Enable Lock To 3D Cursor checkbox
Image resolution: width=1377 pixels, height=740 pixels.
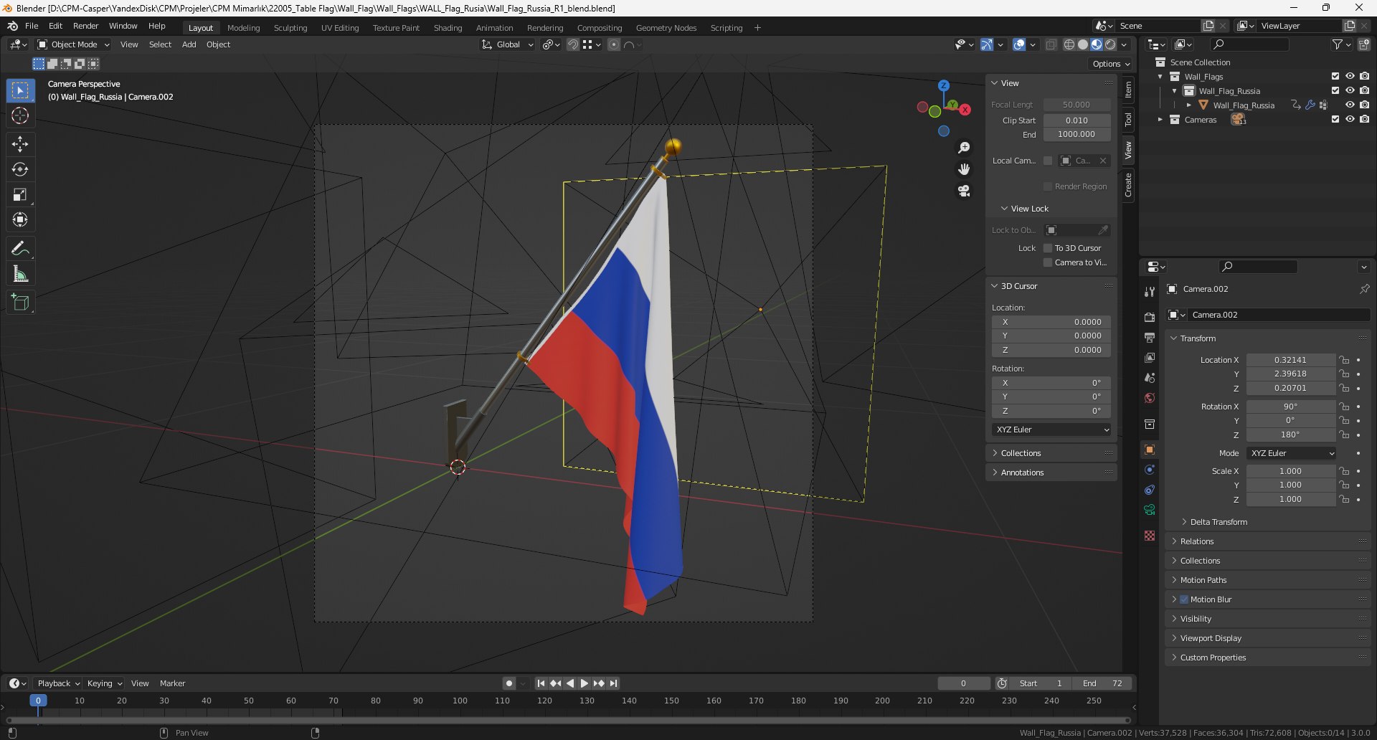pos(1048,248)
